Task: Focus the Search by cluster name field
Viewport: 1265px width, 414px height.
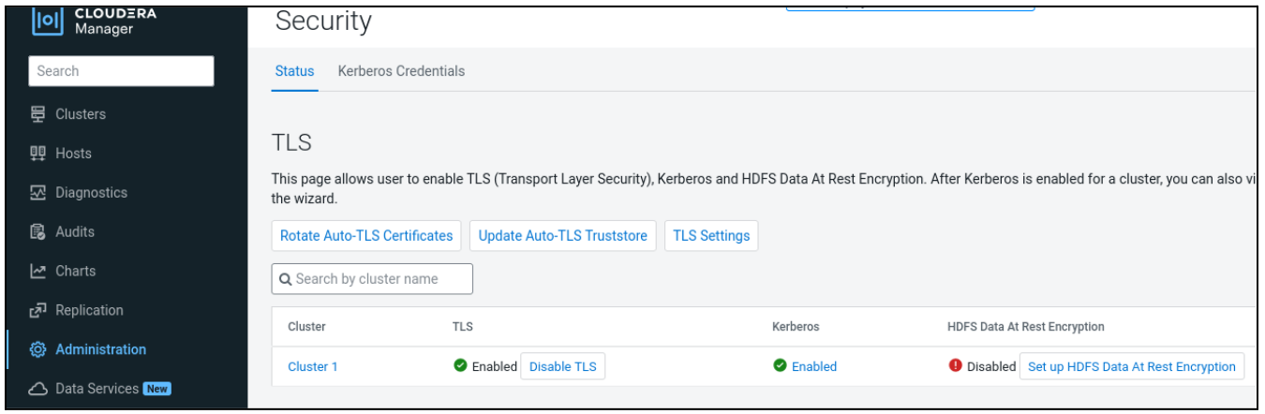Action: point(375,279)
